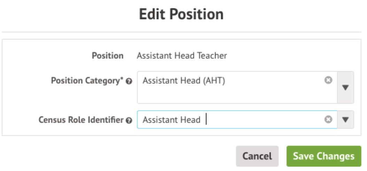Click the Position field label

(107, 56)
